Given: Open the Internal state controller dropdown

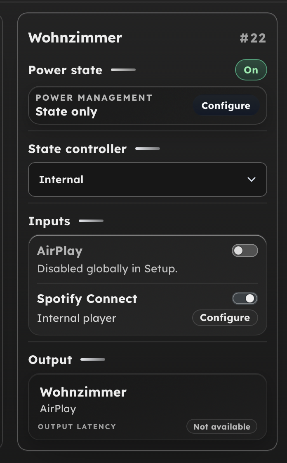Looking at the screenshot, I should pyautogui.click(x=147, y=180).
